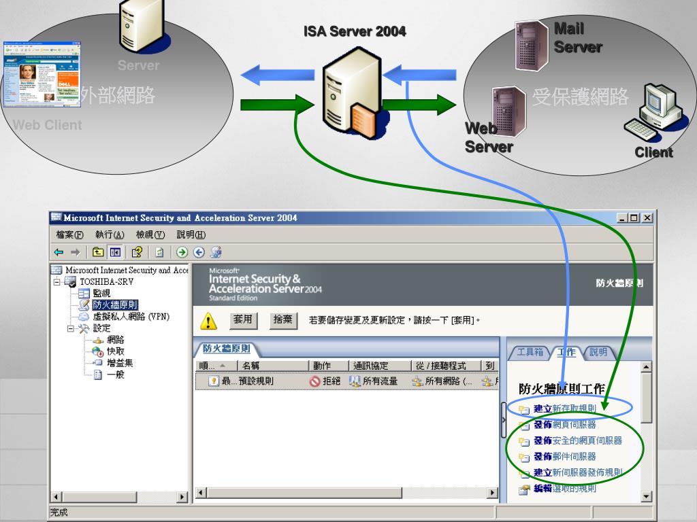Collapse the TOSHIBA-SRV tree node
Image resolution: width=697 pixels, height=522 pixels.
(57, 281)
